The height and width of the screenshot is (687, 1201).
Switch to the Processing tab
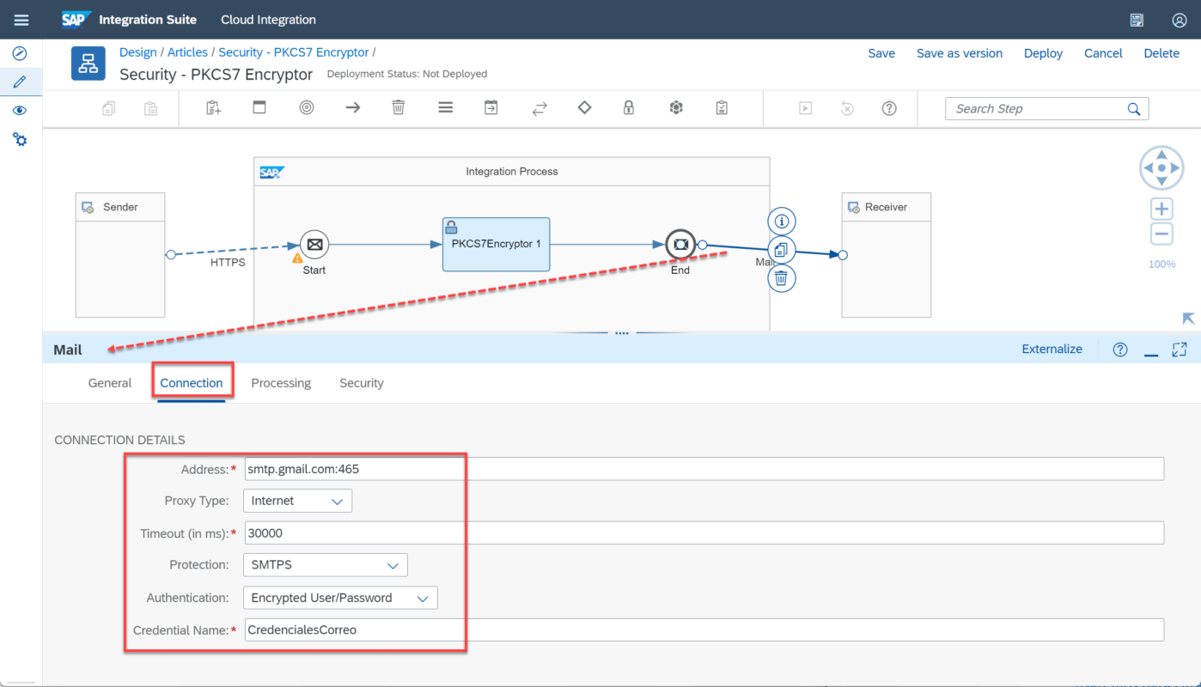click(x=281, y=383)
